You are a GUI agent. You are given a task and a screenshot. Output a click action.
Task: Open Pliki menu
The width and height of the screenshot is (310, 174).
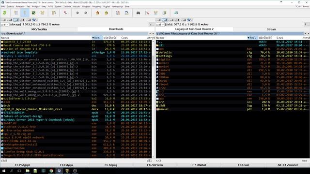point(3,6)
